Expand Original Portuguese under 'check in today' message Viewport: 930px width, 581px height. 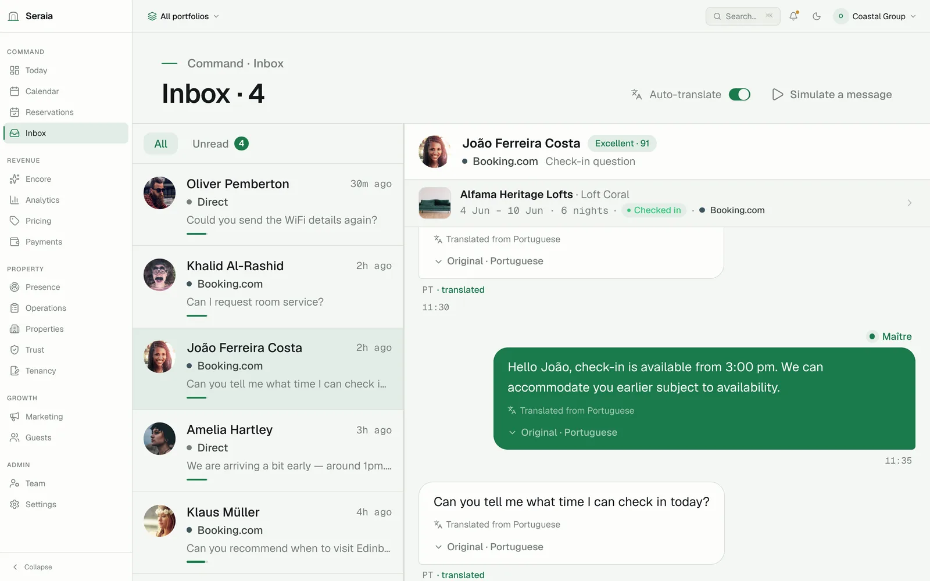tap(489, 547)
